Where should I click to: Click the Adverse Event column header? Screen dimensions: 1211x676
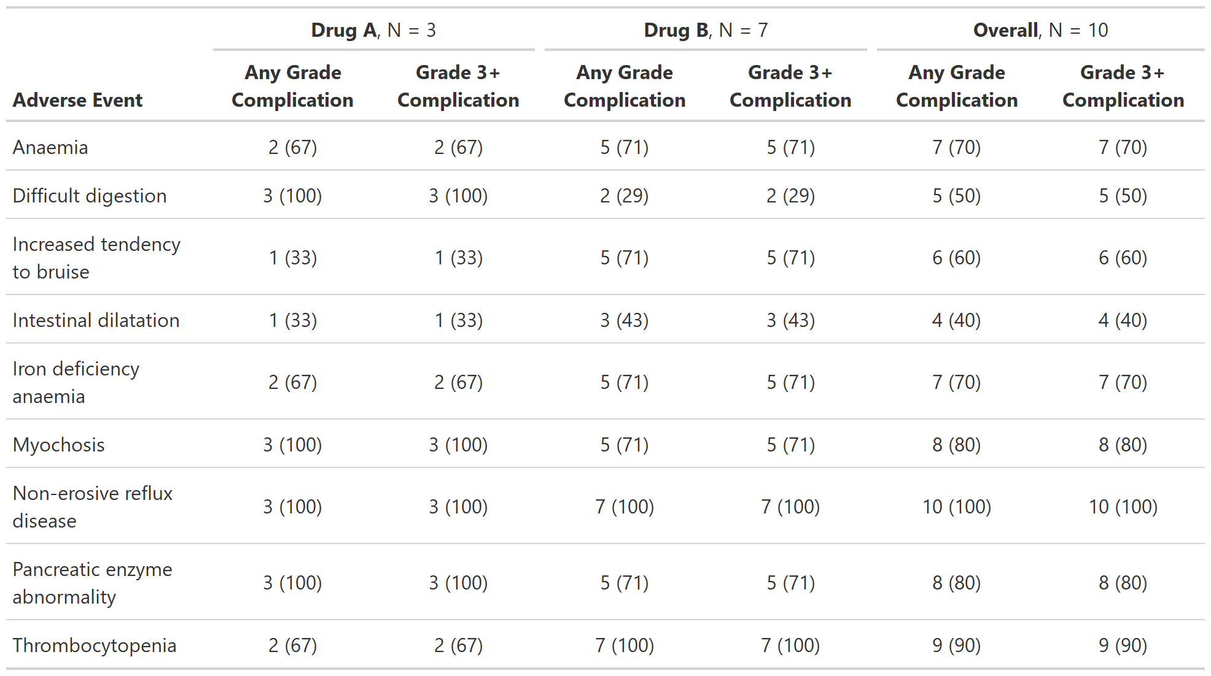77,100
